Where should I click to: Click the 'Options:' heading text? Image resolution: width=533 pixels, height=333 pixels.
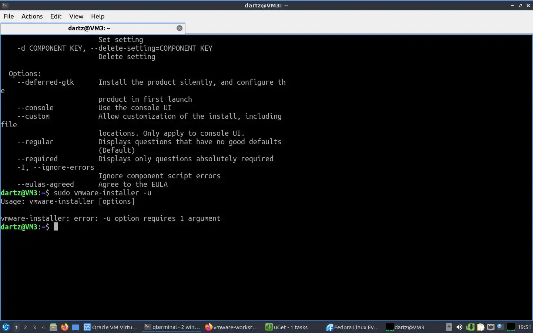coord(25,74)
